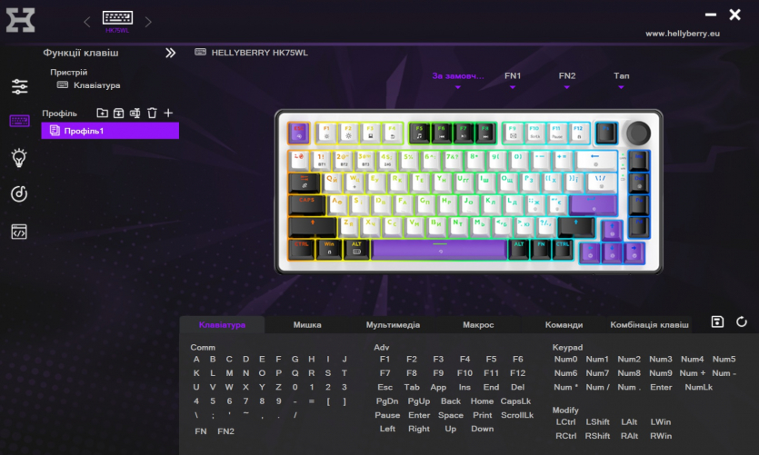Switch to the Макрос tab
The image size is (759, 455).
tap(478, 325)
